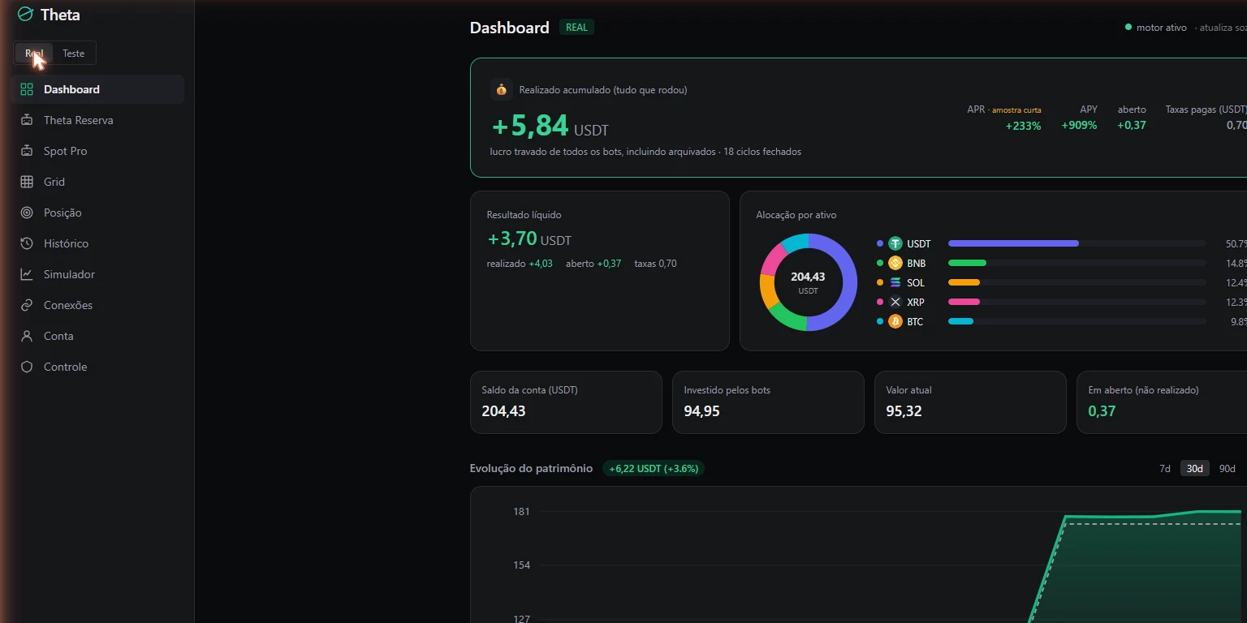Viewport: 1247px width, 623px height.
Task: Click the 154 axis label on chart
Action: tap(521, 565)
